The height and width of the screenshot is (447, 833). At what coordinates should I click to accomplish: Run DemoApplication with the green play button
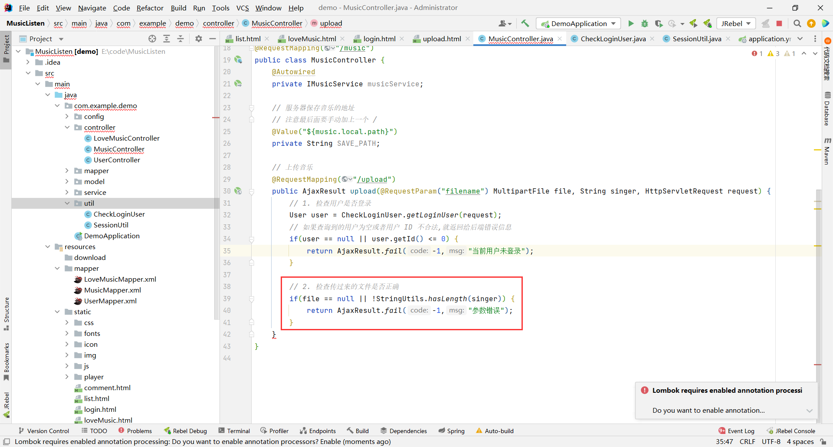pos(631,23)
